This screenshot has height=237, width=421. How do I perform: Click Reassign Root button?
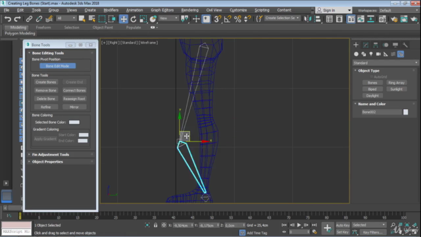tap(74, 99)
